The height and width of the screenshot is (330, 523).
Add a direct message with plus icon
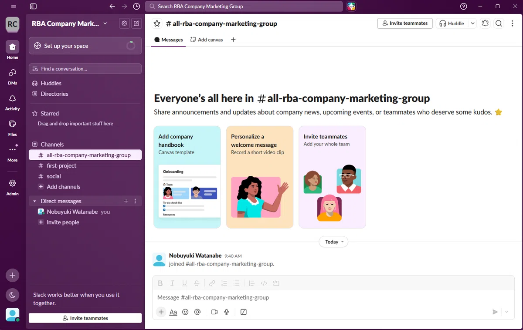click(126, 201)
